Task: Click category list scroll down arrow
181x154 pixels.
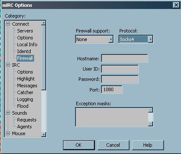Action: click(43, 134)
